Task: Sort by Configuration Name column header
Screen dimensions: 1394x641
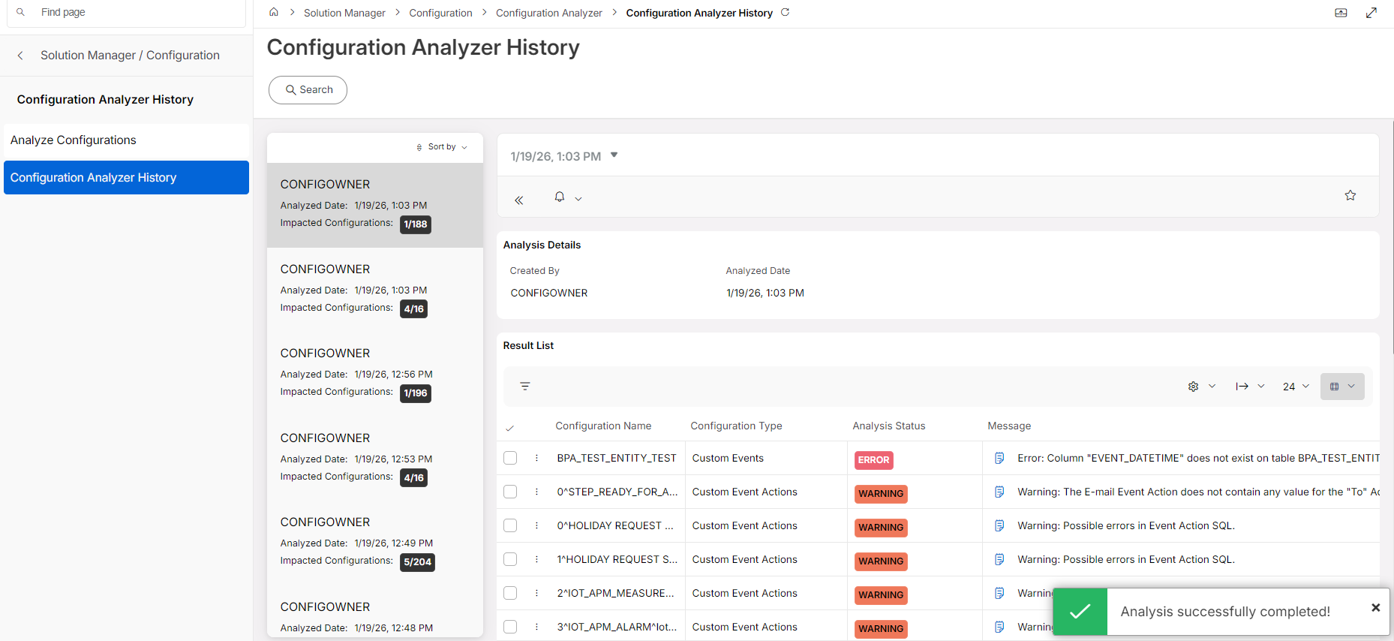Action: pos(603,426)
